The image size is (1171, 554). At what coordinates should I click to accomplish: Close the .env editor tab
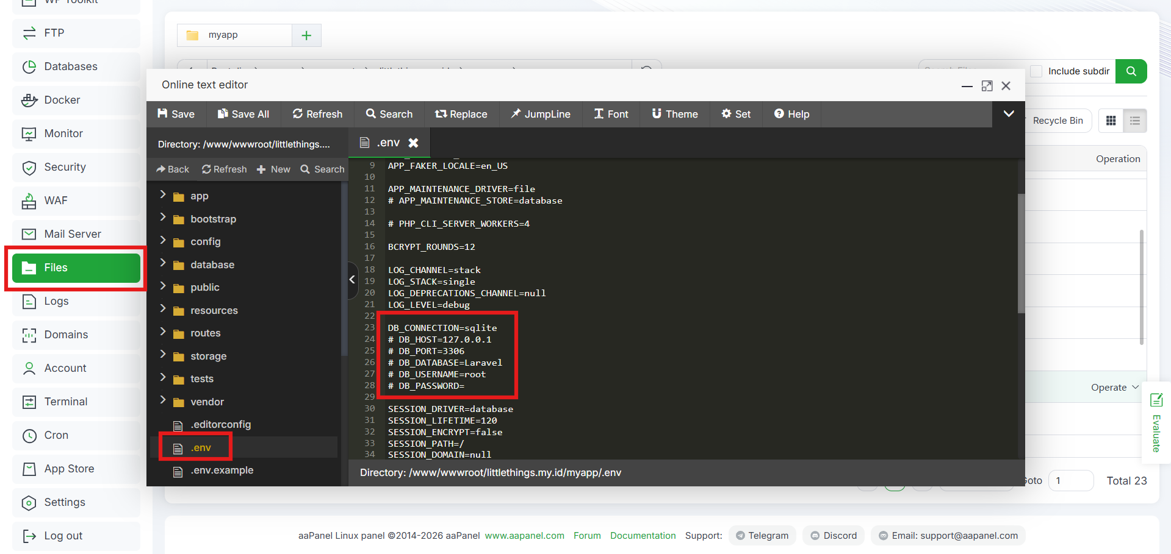pyautogui.click(x=413, y=143)
